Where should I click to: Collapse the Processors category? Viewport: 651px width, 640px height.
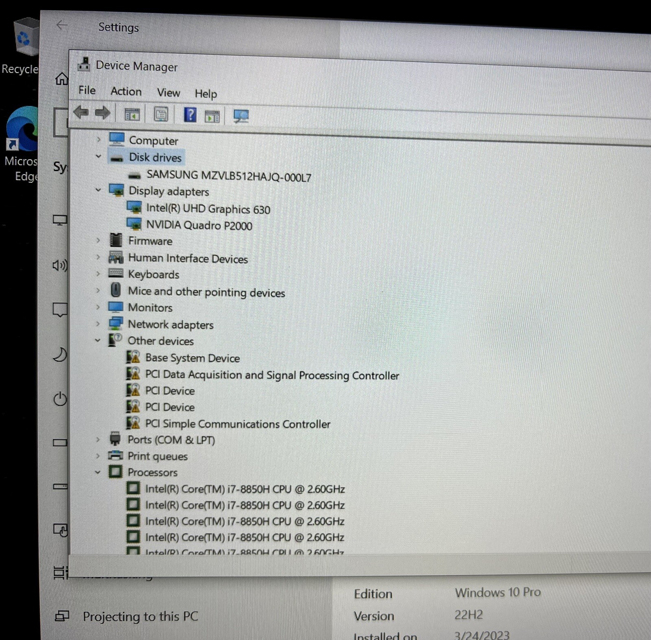point(98,472)
